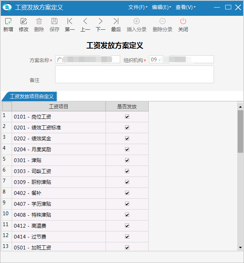The width and height of the screenshot is (244, 263).
Task: Click the 组织机构 input field
Action: 181,59
